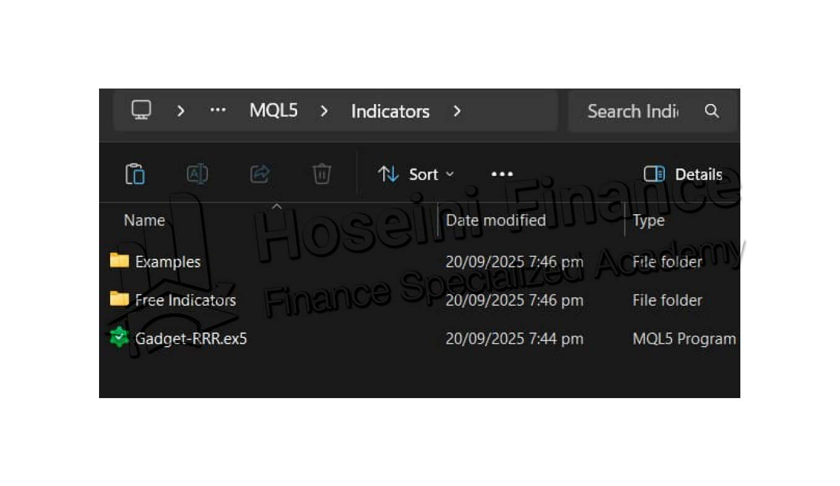
Task: Open the Sort dropdown menu
Action: click(416, 175)
